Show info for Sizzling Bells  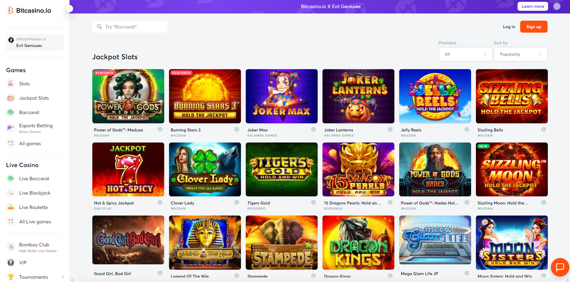pyautogui.click(x=544, y=129)
